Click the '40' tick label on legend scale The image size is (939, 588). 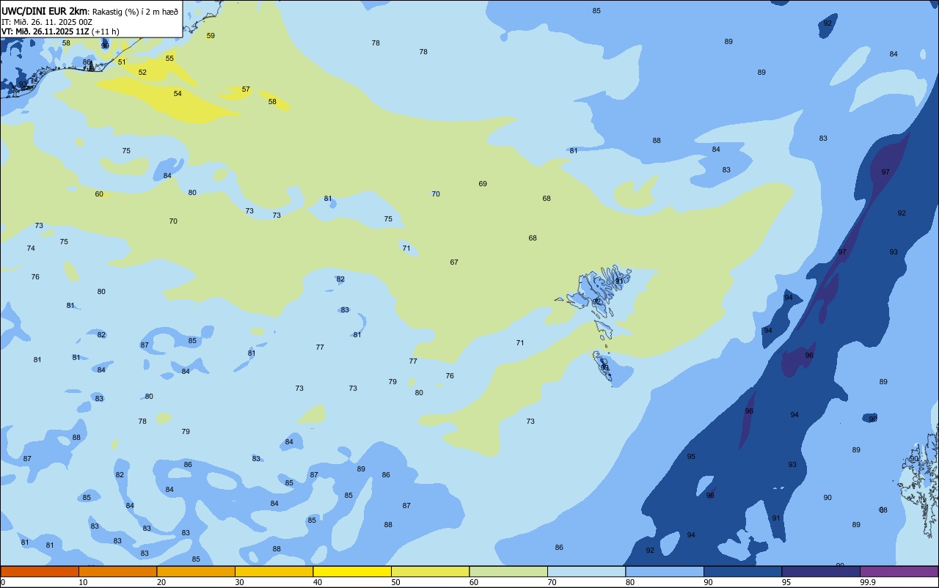pos(318,582)
